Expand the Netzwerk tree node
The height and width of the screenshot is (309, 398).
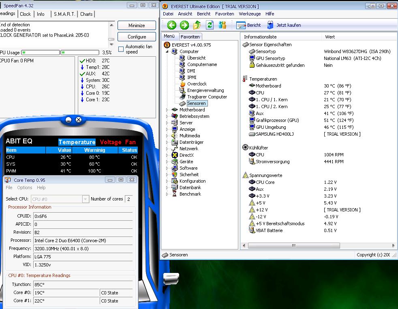coord(167,149)
